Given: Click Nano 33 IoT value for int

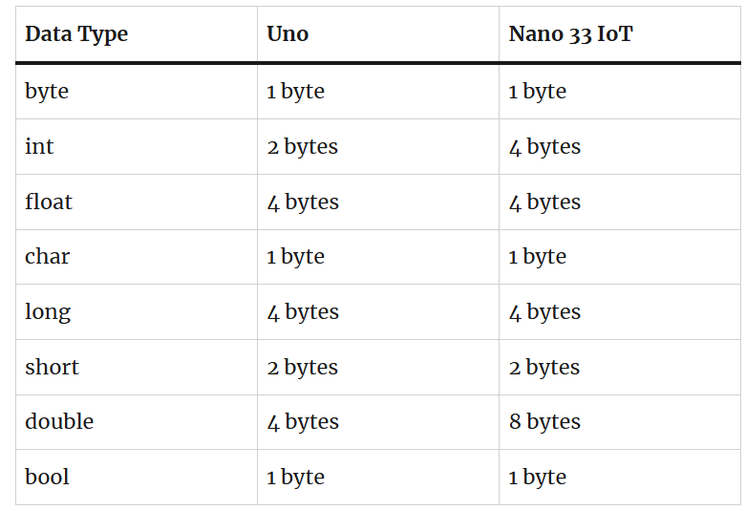Looking at the screenshot, I should pyautogui.click(x=544, y=146).
